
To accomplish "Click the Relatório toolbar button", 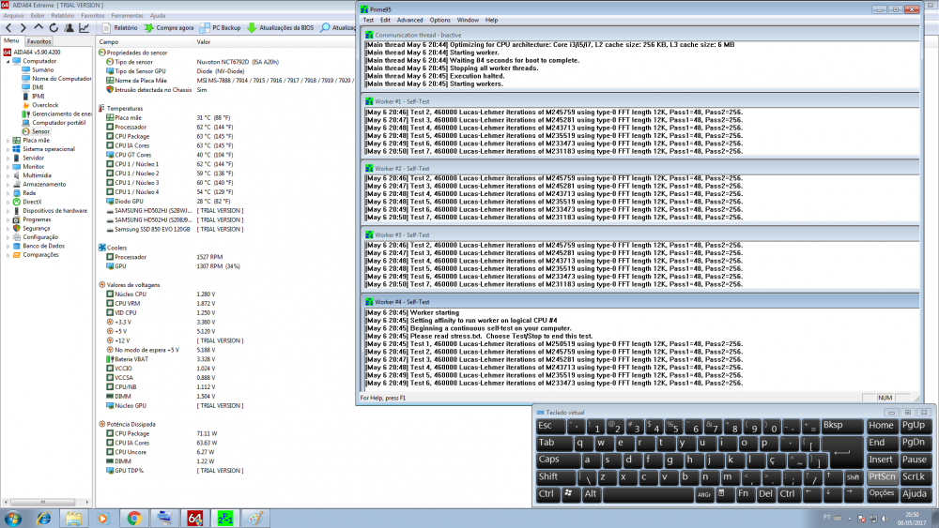I will click(x=119, y=28).
